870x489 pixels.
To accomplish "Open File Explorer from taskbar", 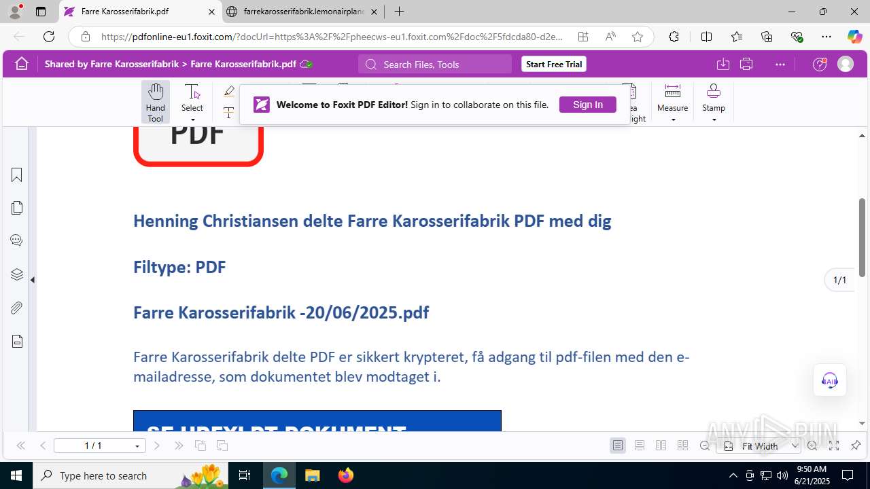I will pos(312,475).
